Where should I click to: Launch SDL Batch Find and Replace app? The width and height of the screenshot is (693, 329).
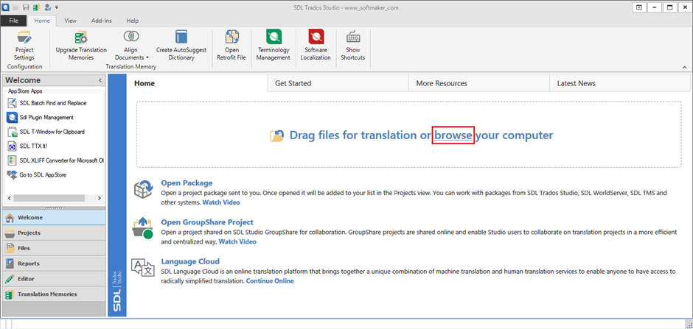[47, 103]
